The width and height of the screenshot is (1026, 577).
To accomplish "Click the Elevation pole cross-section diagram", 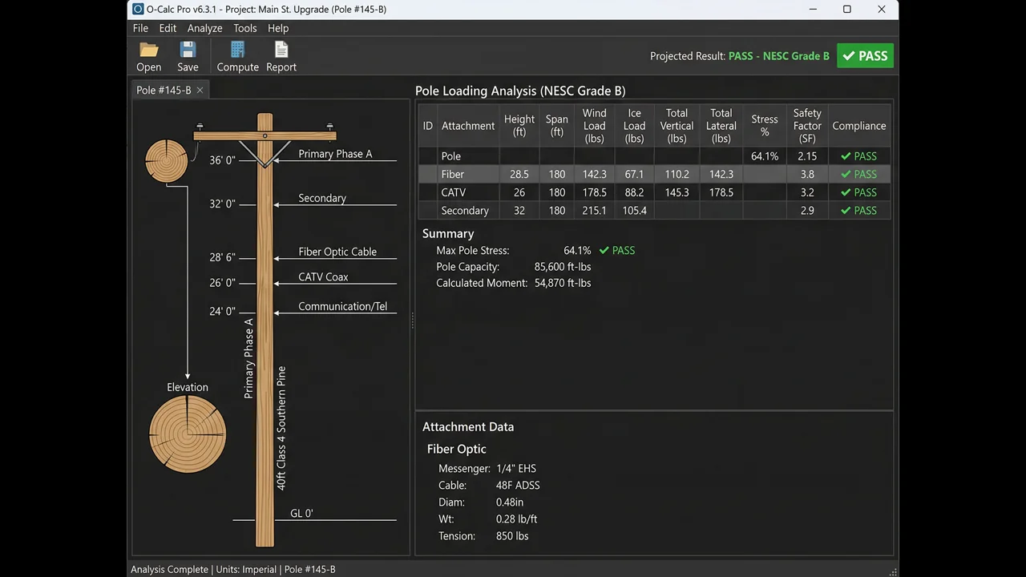I will coord(187,434).
